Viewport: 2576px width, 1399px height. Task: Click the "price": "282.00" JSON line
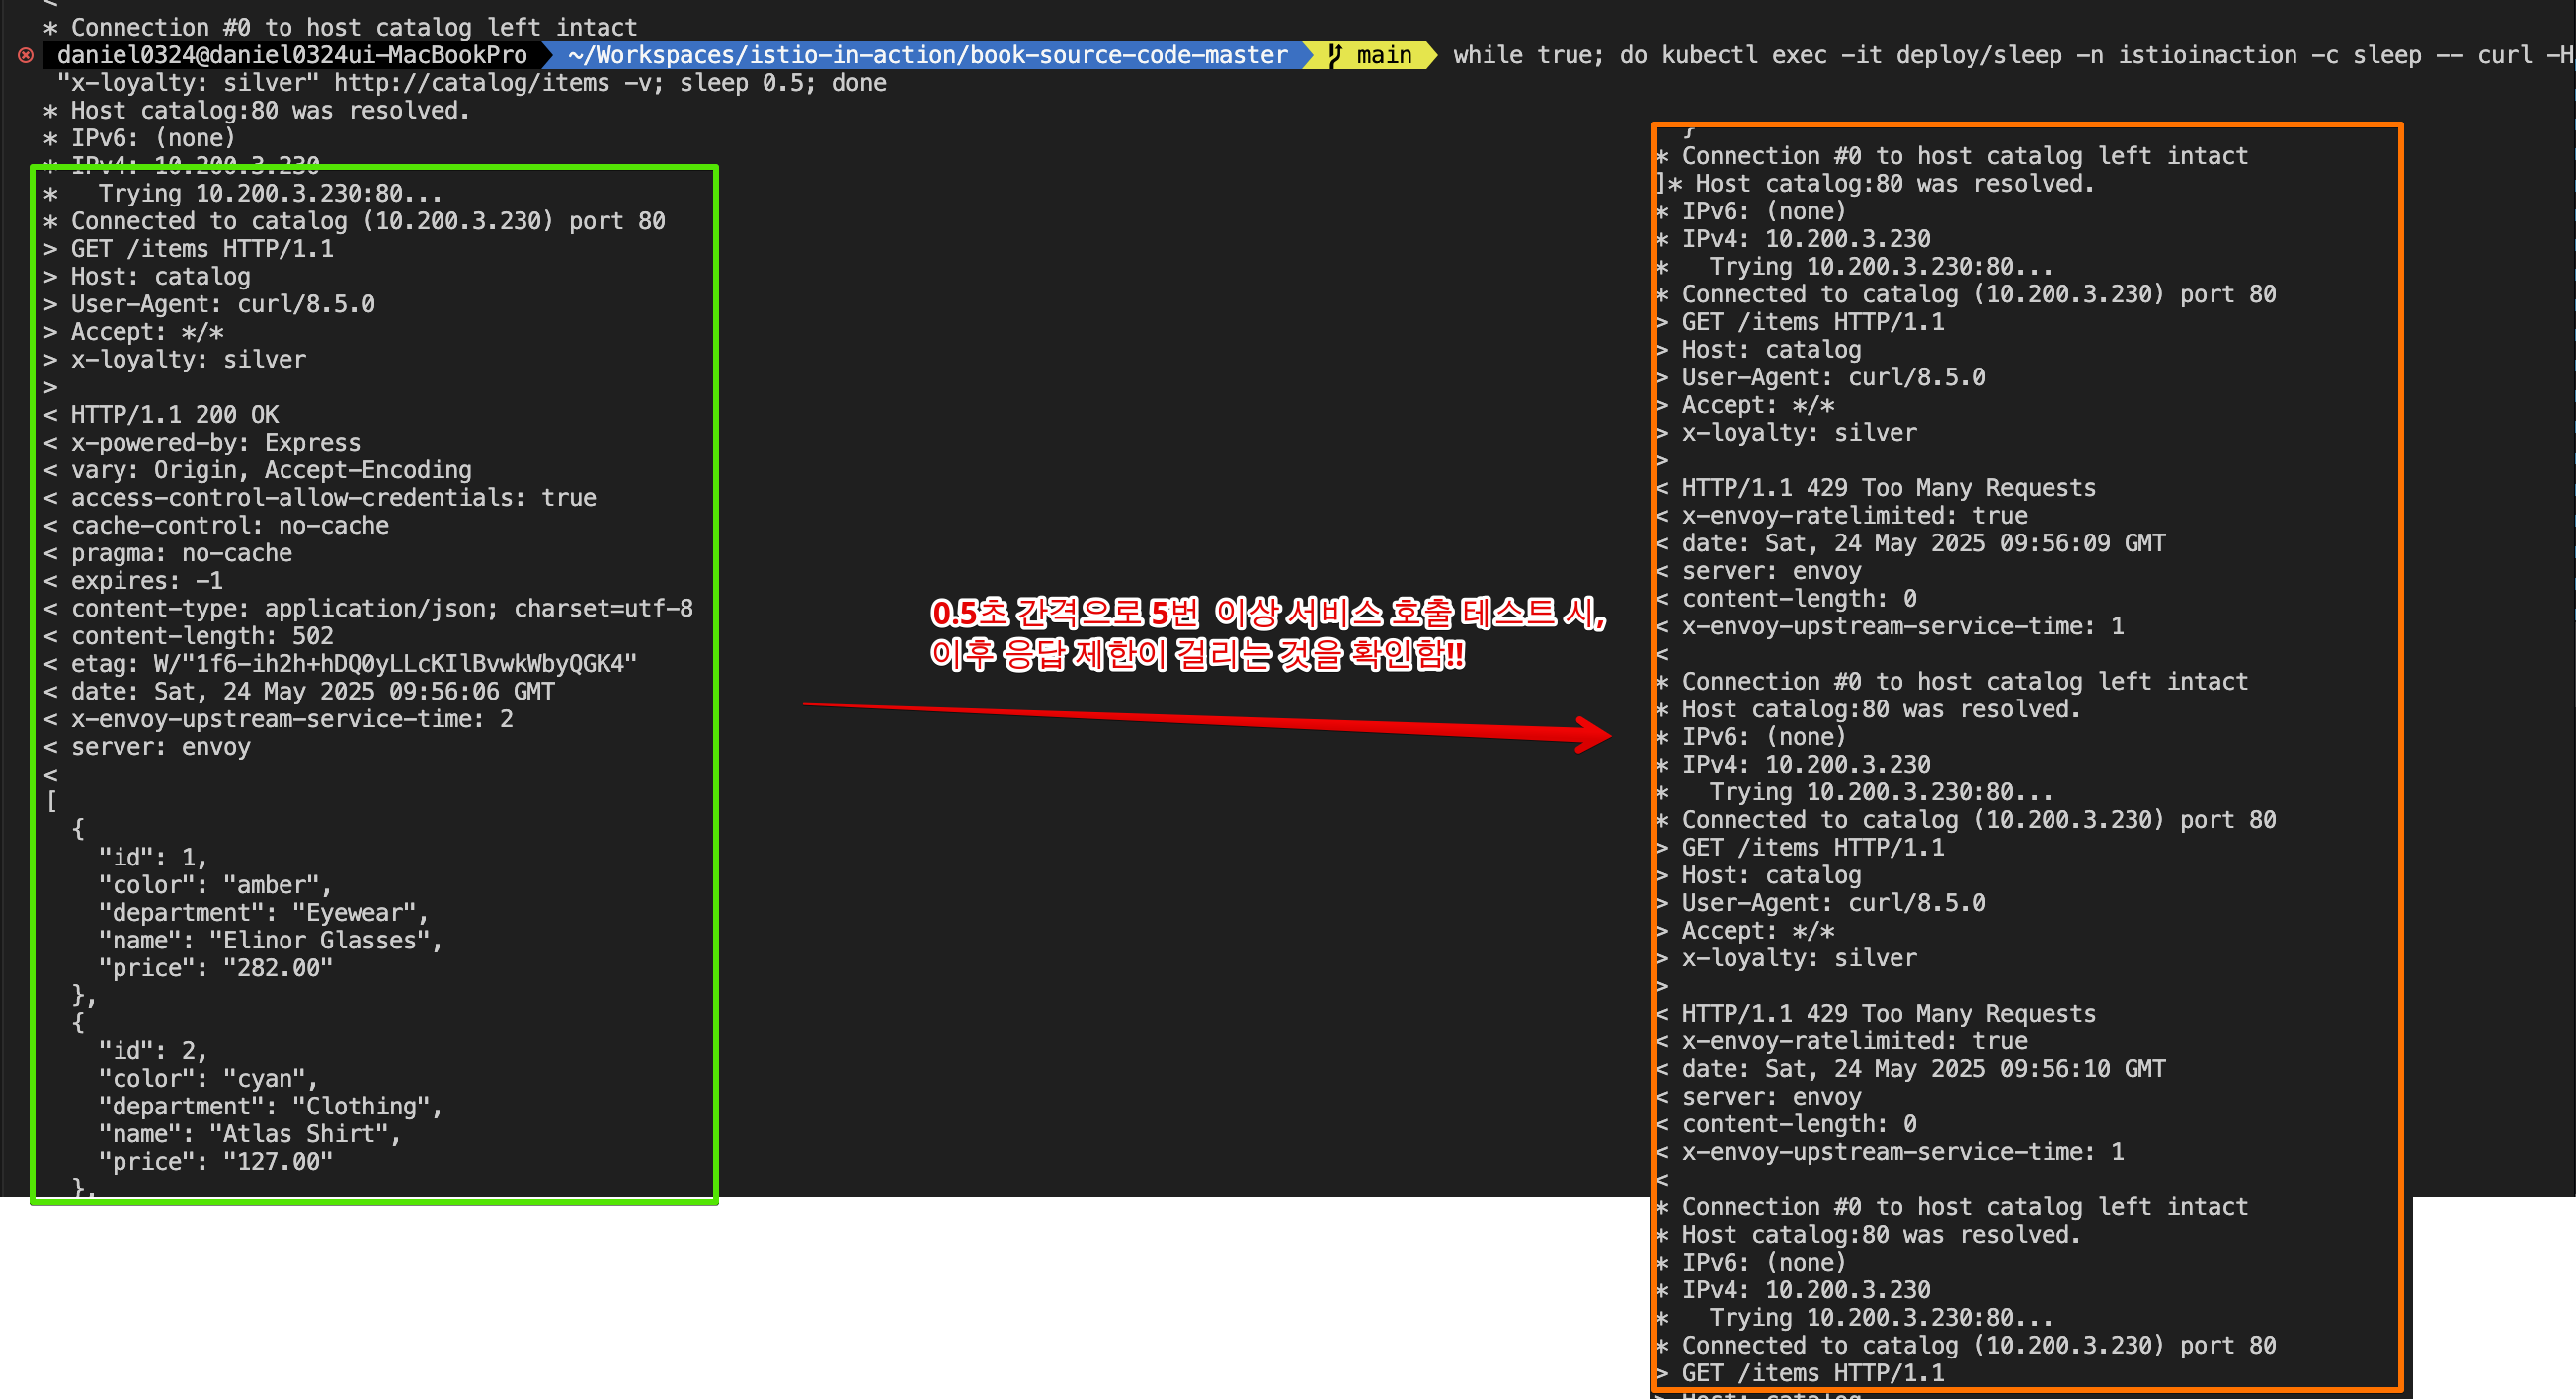point(215,968)
